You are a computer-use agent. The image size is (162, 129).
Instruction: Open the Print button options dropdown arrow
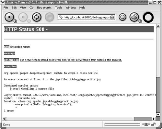click(140, 21)
